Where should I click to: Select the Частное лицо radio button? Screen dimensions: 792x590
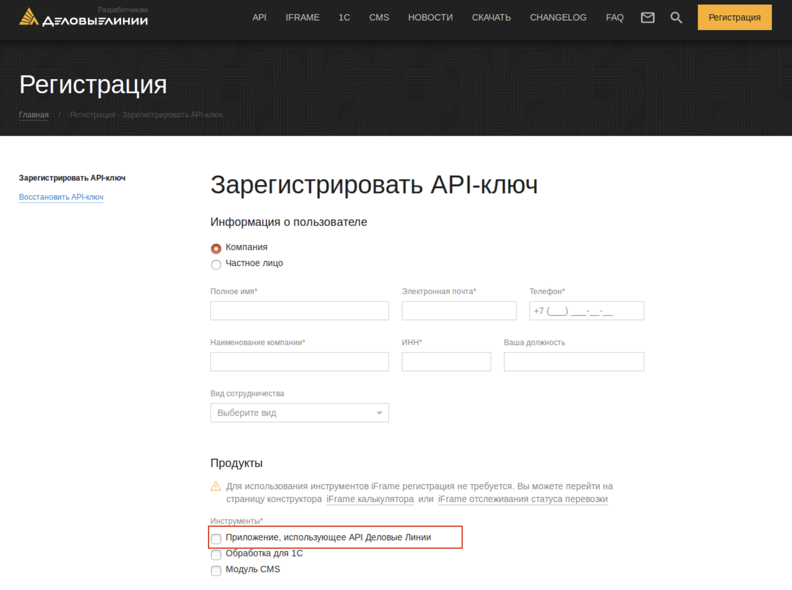pos(216,265)
